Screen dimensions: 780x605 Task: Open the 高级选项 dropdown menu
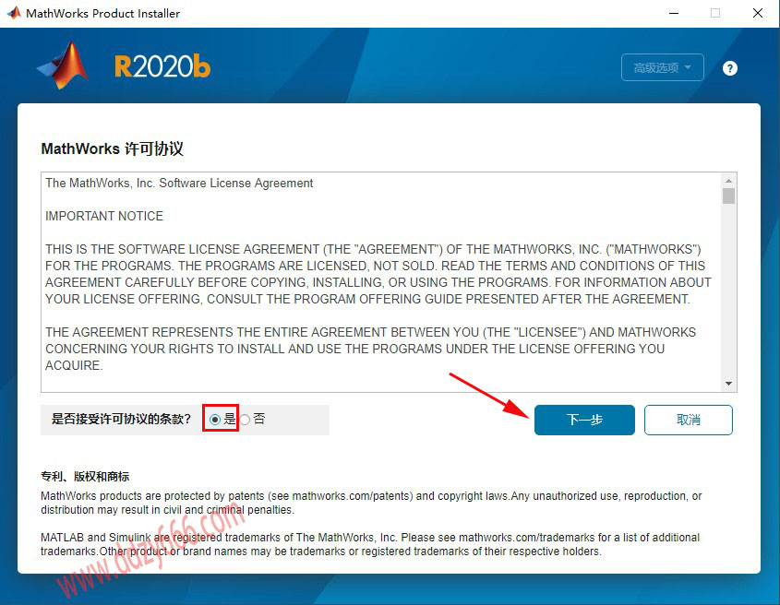click(x=663, y=67)
